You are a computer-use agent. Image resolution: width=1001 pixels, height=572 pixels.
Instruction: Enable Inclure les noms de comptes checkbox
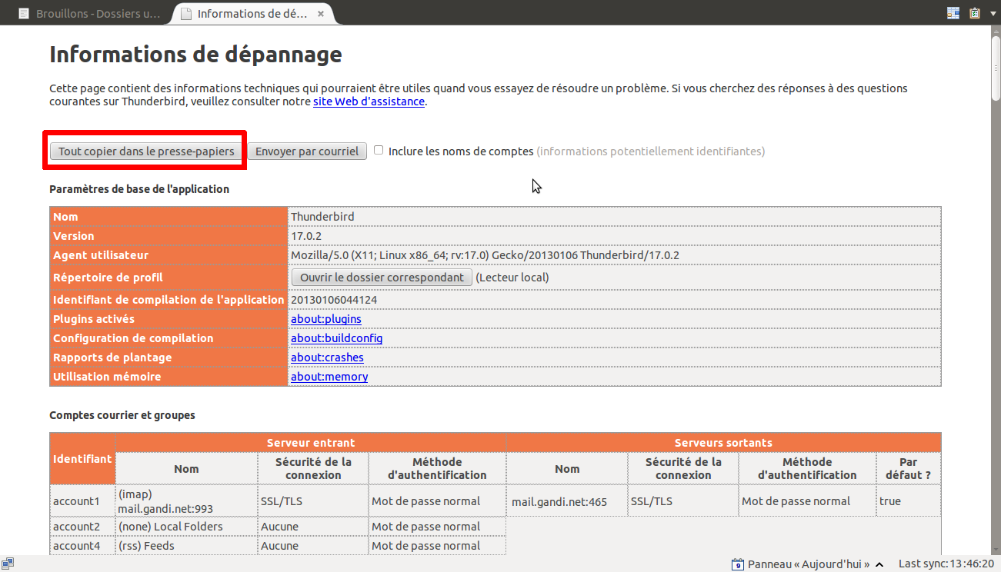click(379, 150)
